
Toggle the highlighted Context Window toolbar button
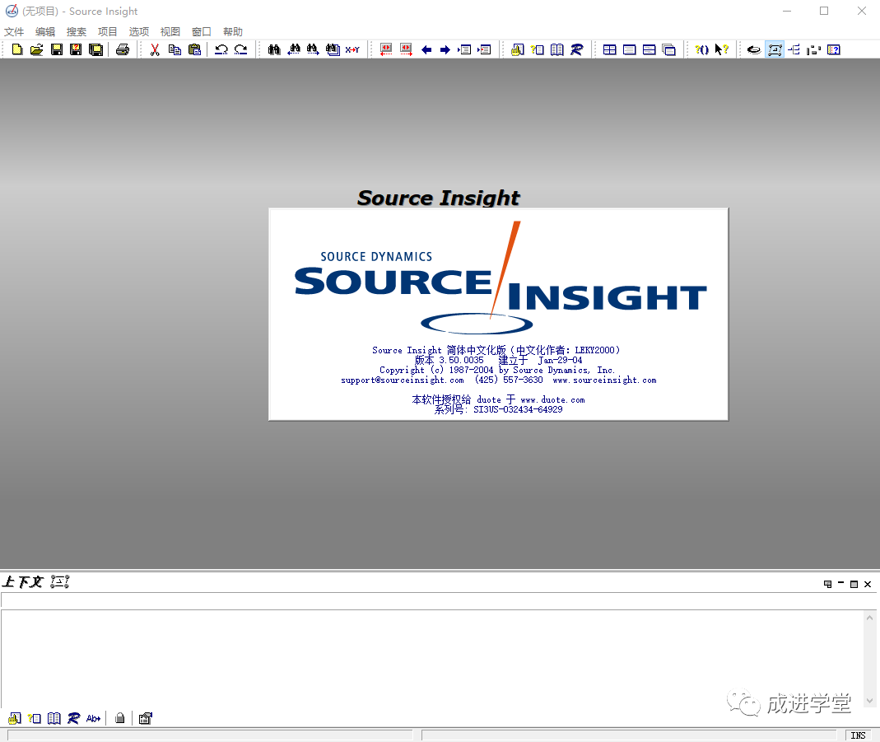(775, 49)
